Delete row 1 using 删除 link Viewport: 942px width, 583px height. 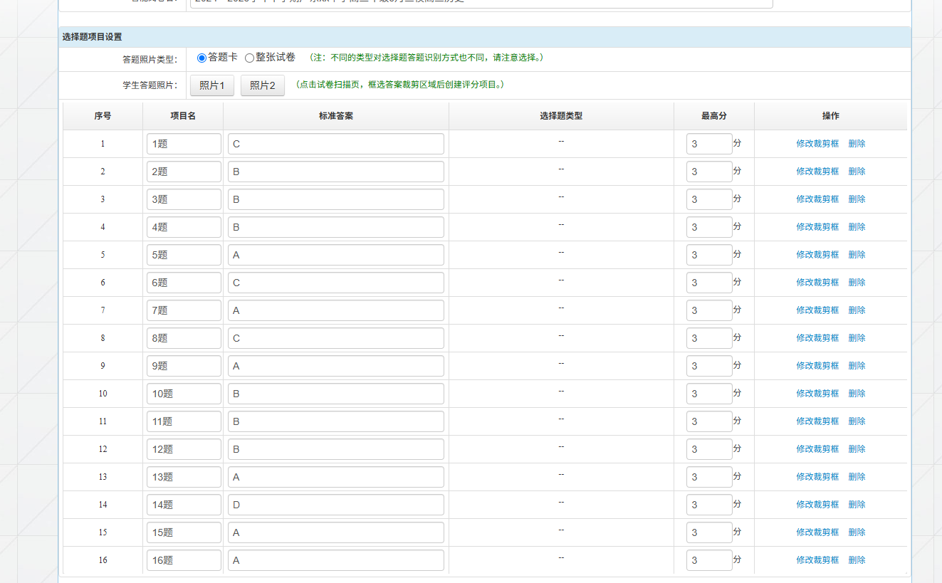(x=857, y=144)
